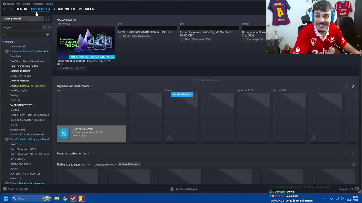This screenshot has width=362, height=203.
Task: Select the BIBLIOTECA tab
Action: point(41,9)
